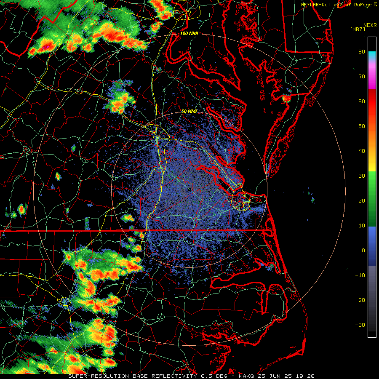Click the NEXLAB-College of DuPage title text
This screenshot has width=379, height=379.
(337, 5)
